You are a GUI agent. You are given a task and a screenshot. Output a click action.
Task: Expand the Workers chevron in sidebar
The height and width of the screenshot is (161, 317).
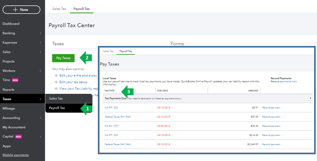[x=40, y=71]
